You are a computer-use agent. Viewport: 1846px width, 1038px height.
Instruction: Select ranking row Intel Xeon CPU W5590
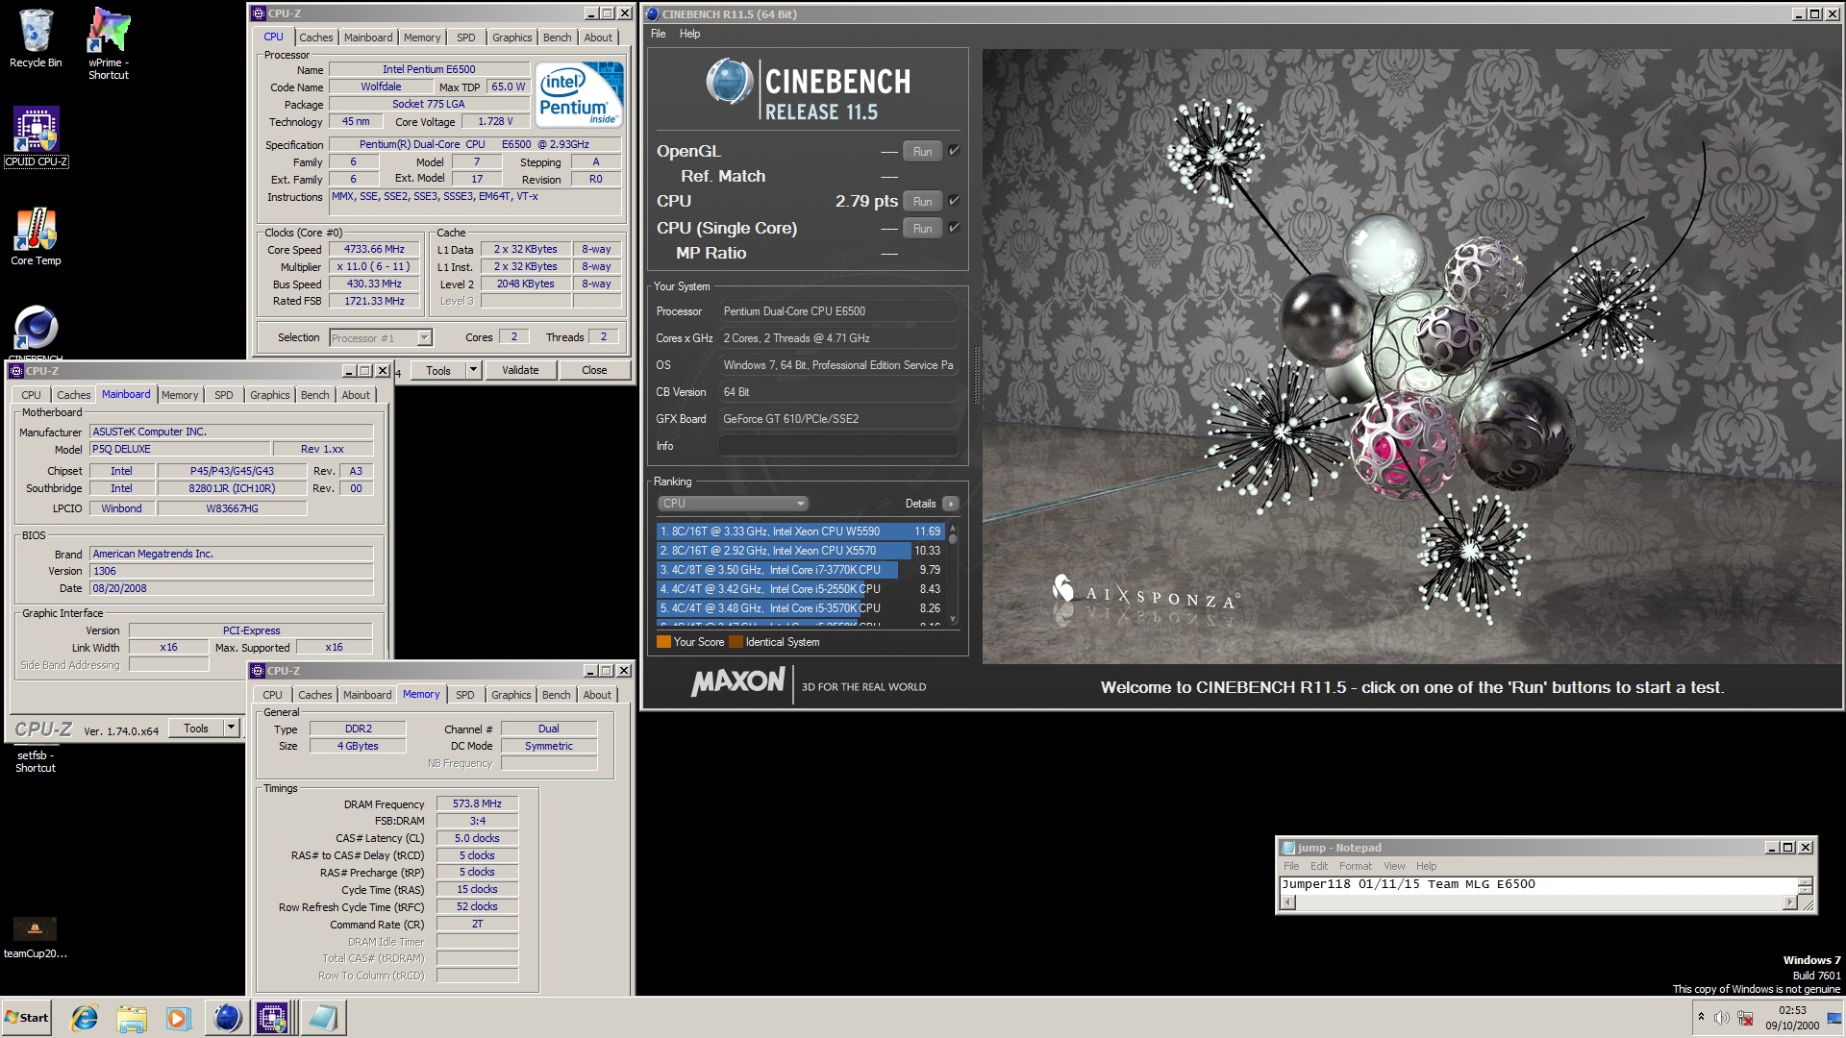[800, 531]
